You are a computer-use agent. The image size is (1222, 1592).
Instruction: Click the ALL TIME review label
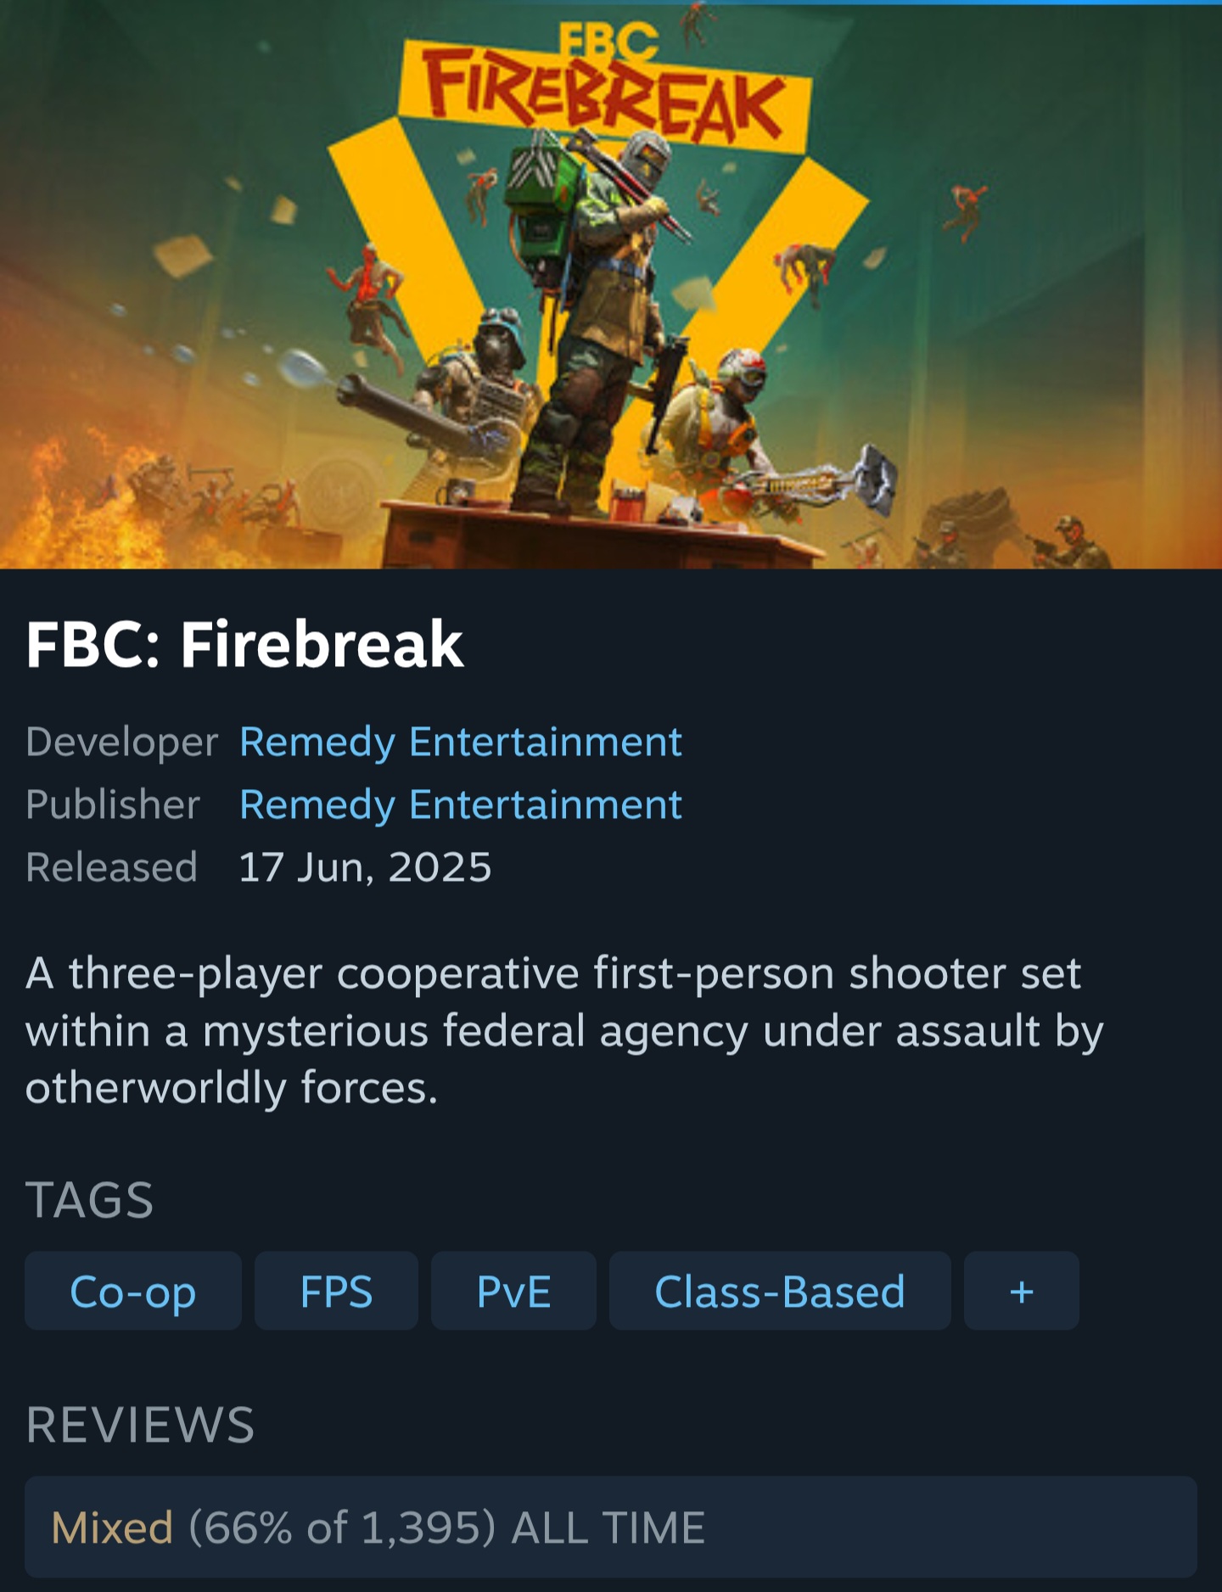608,1528
